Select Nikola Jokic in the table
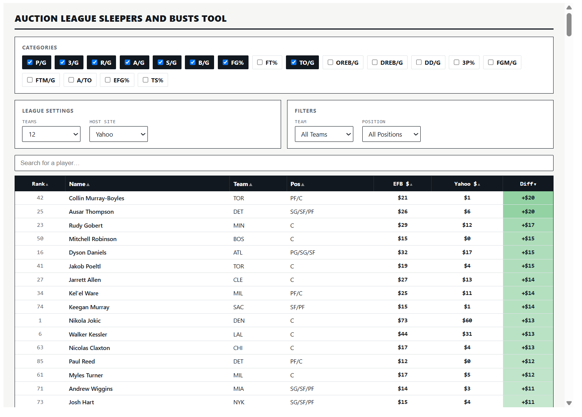The height and width of the screenshot is (417, 582). coord(85,321)
